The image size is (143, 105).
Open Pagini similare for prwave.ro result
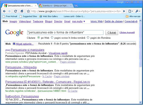68,62
